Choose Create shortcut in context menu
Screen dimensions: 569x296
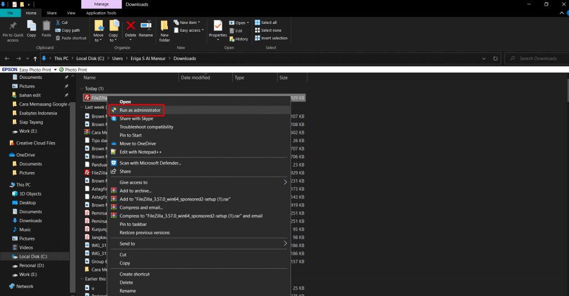point(199,274)
